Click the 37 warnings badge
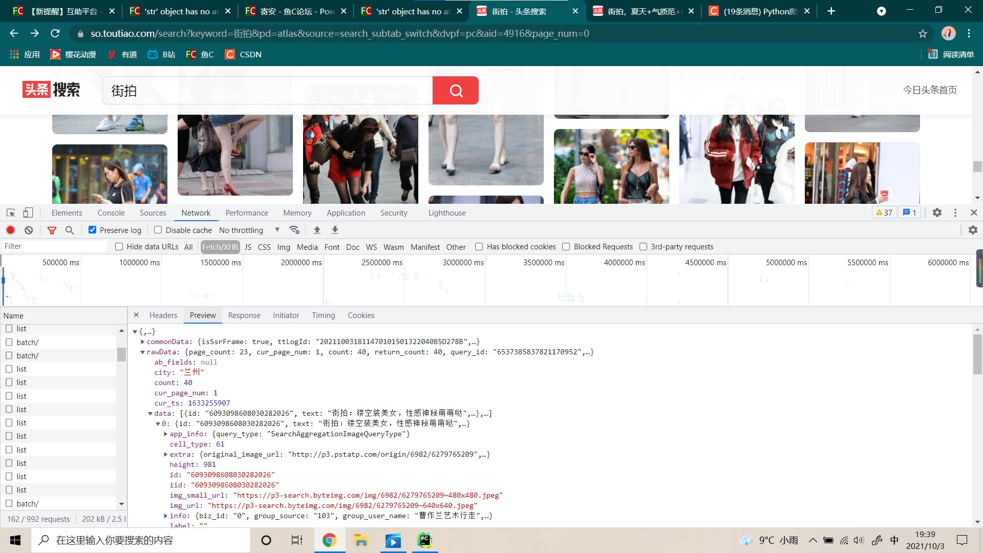Viewport: 983px width, 553px height. pos(884,212)
